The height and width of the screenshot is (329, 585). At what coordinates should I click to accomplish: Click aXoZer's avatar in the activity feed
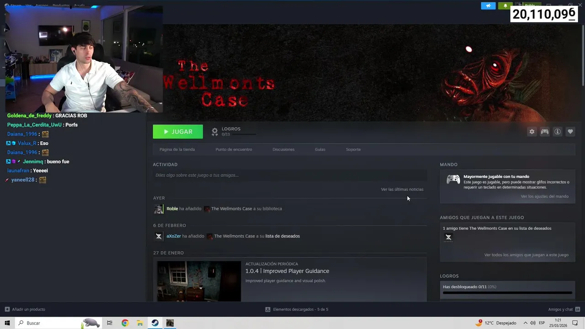pyautogui.click(x=159, y=236)
